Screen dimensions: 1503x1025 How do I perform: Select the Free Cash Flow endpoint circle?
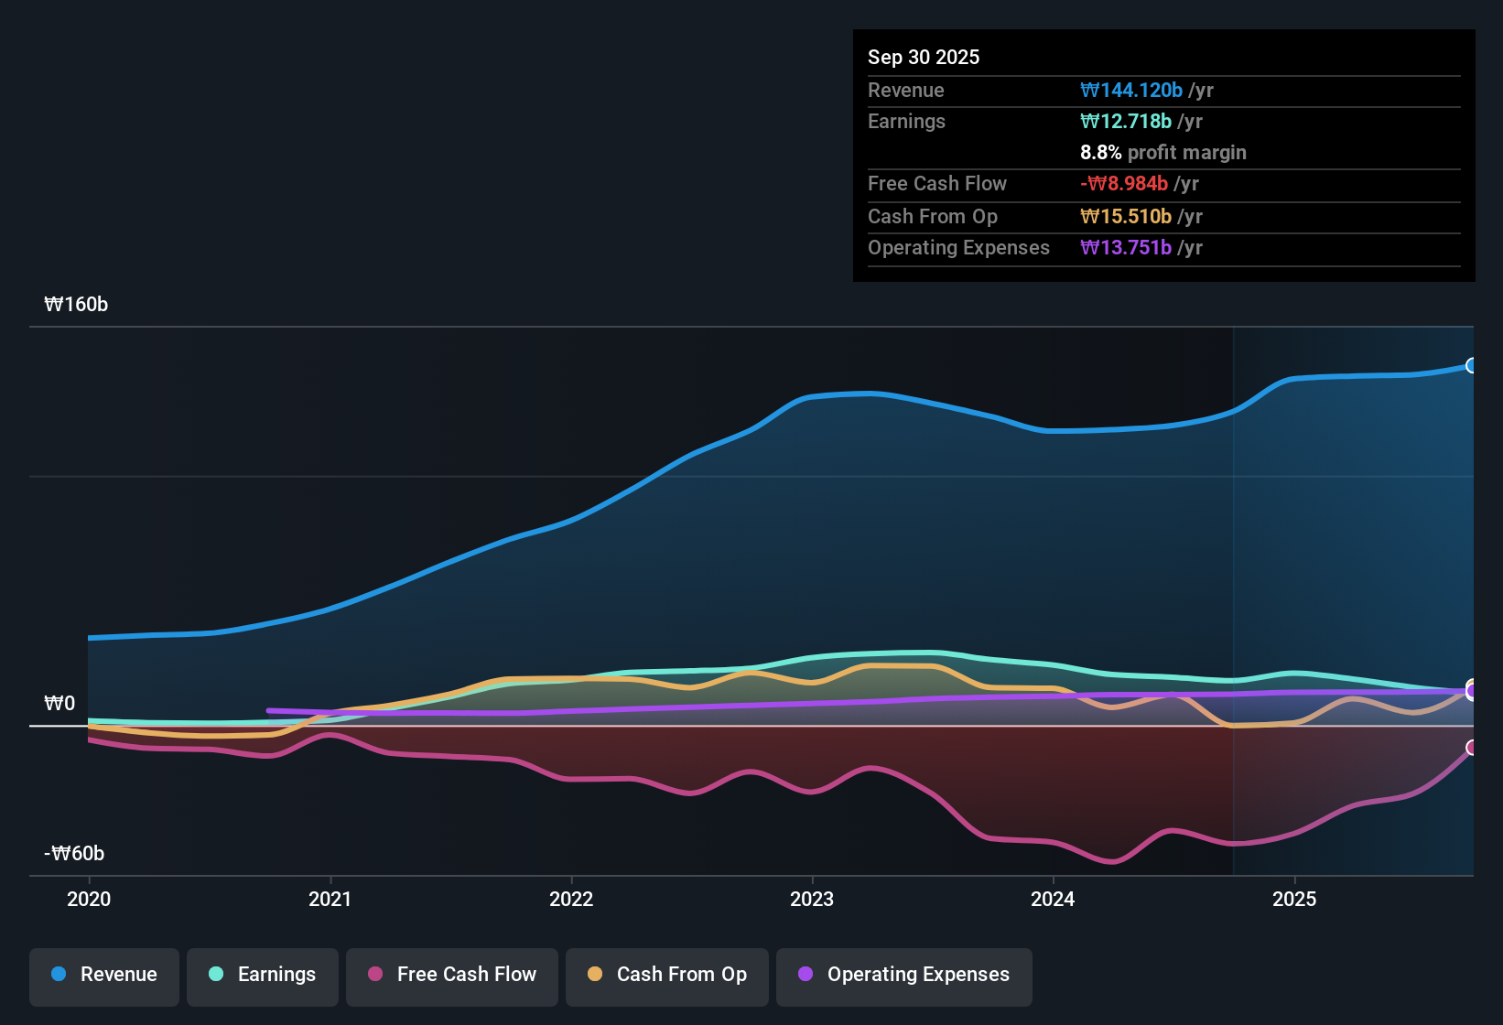pyautogui.click(x=1472, y=748)
